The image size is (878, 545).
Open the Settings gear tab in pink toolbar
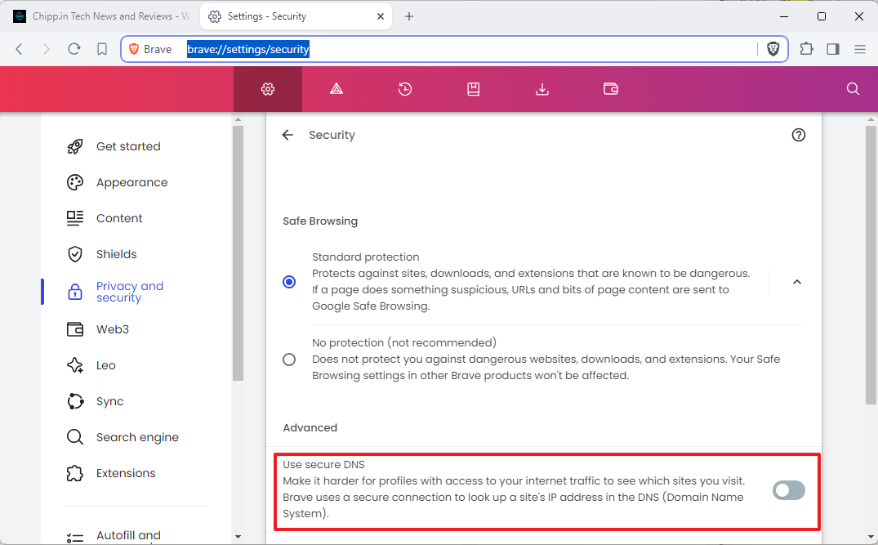coord(268,89)
